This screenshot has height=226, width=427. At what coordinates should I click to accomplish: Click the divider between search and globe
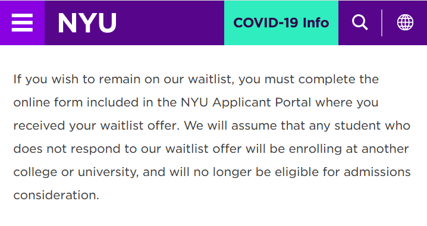(382, 23)
